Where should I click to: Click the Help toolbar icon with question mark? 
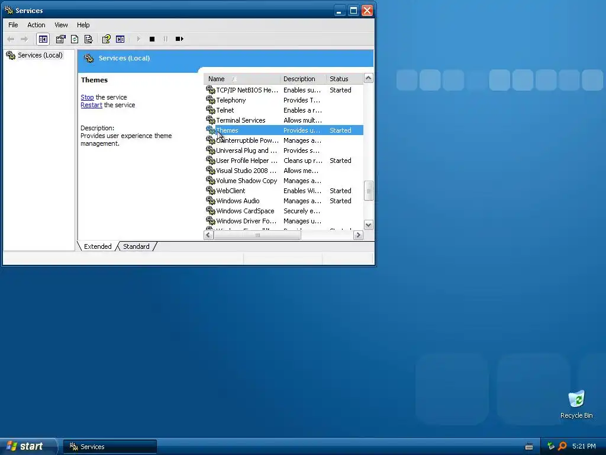pyautogui.click(x=106, y=39)
